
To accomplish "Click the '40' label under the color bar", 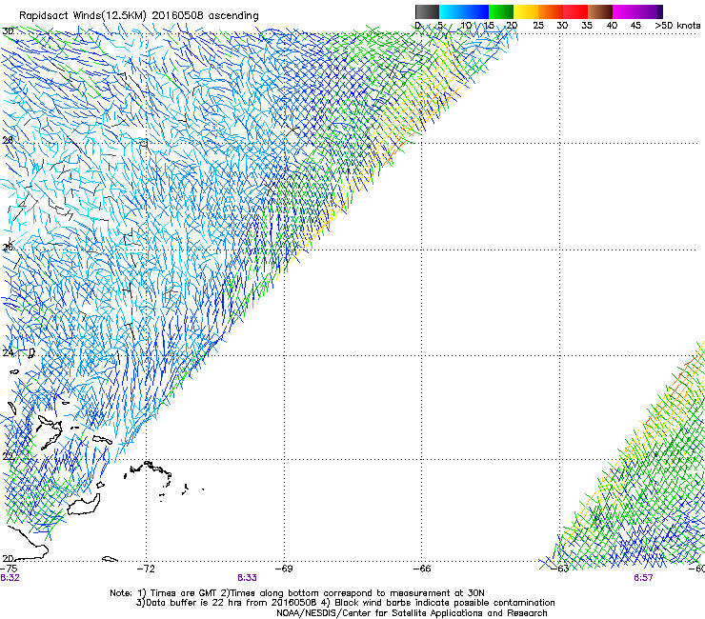I will click(612, 26).
